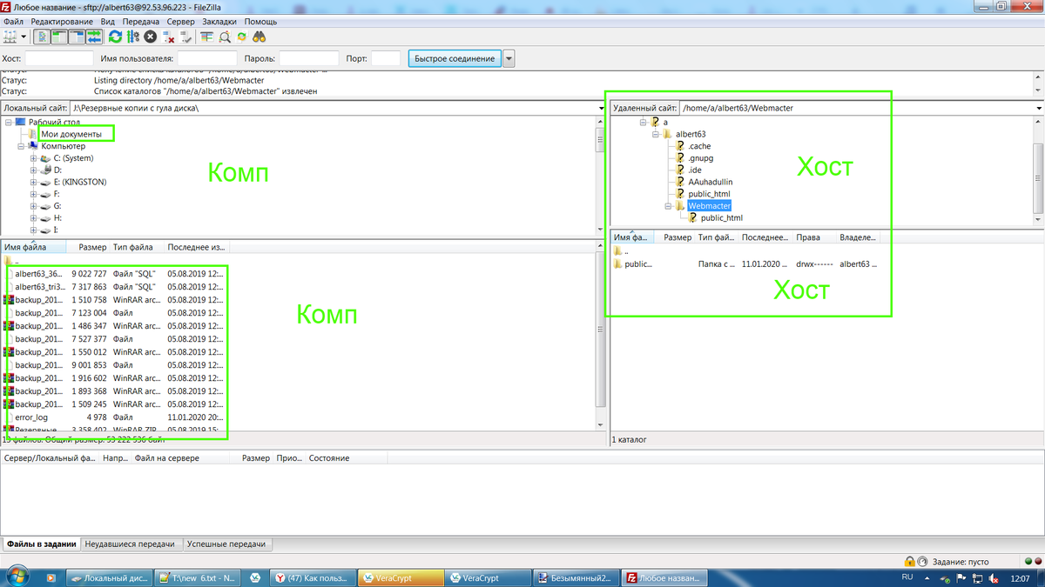
Task: Collapse the Рабочий стол tree node
Action: click(x=9, y=122)
